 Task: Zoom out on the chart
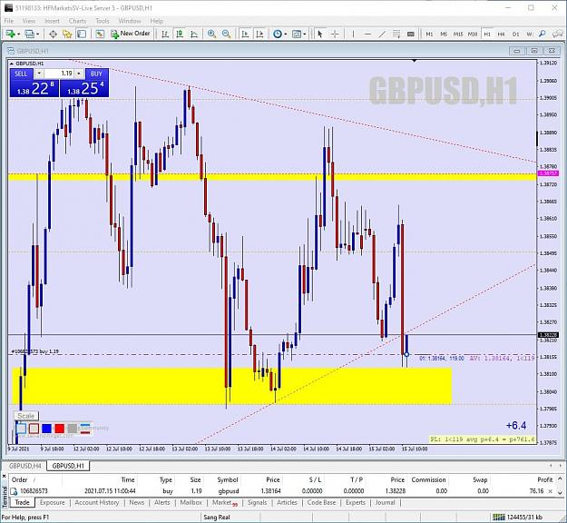227,34
